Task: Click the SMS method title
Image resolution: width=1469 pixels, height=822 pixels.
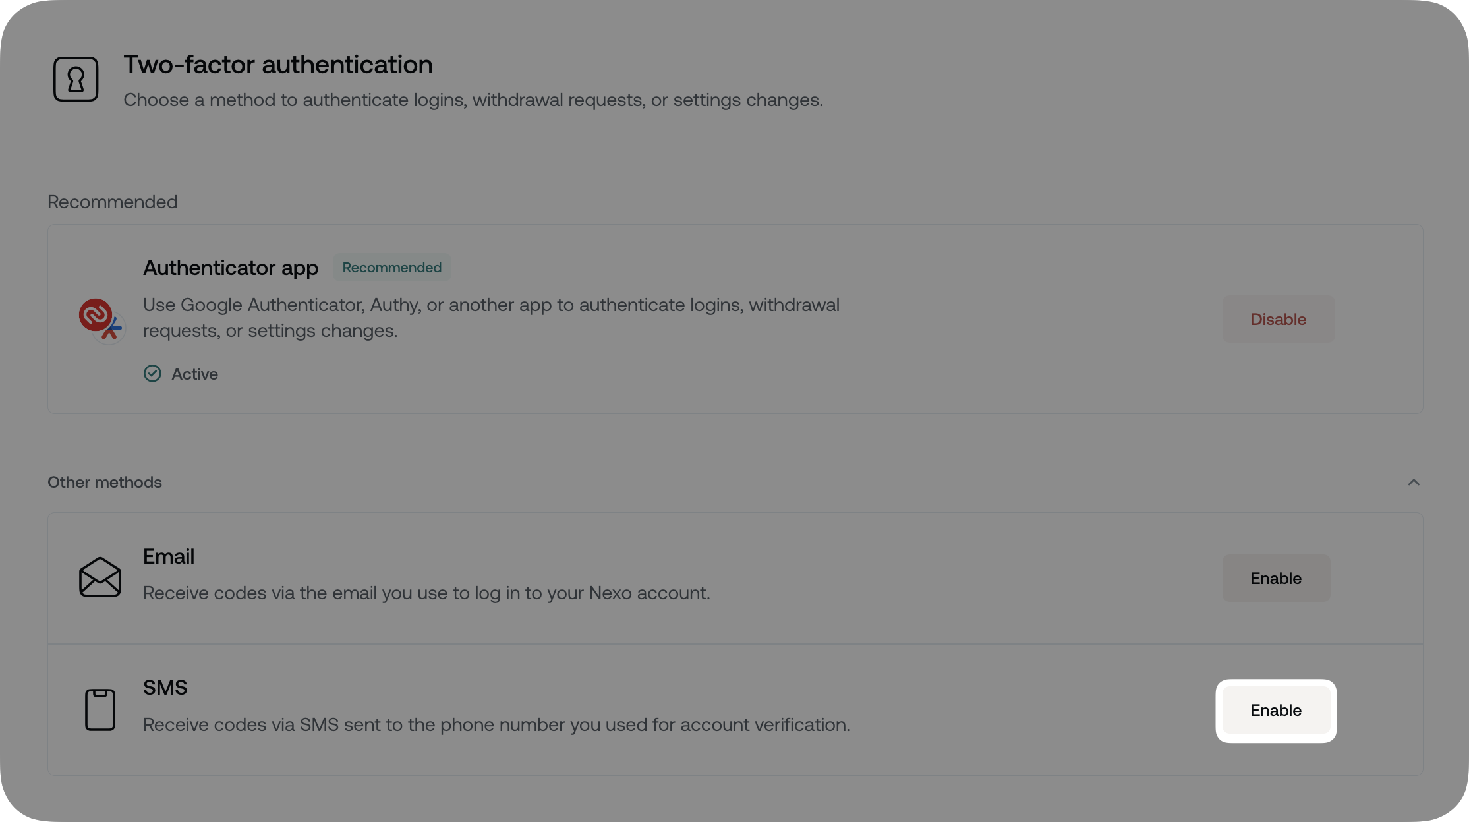Action: pos(165,687)
